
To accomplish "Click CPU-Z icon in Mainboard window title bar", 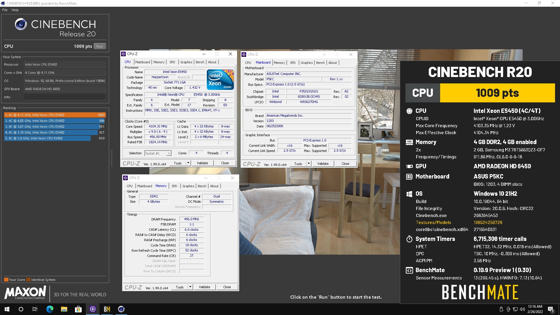I will pyautogui.click(x=244, y=55).
